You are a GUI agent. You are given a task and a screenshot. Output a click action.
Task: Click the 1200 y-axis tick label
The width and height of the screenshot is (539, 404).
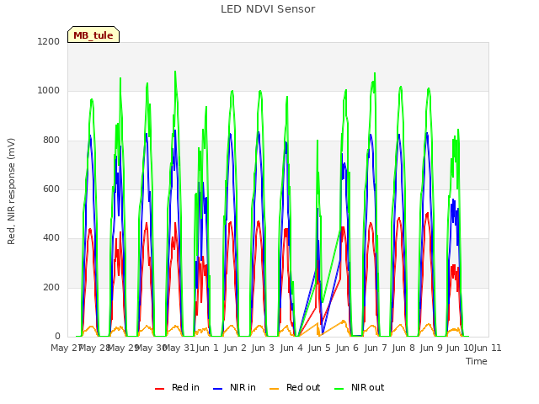(x=49, y=41)
